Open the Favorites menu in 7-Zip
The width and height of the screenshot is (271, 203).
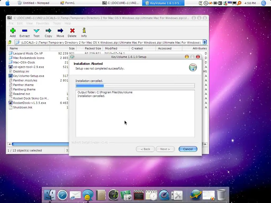[x=43, y=23]
